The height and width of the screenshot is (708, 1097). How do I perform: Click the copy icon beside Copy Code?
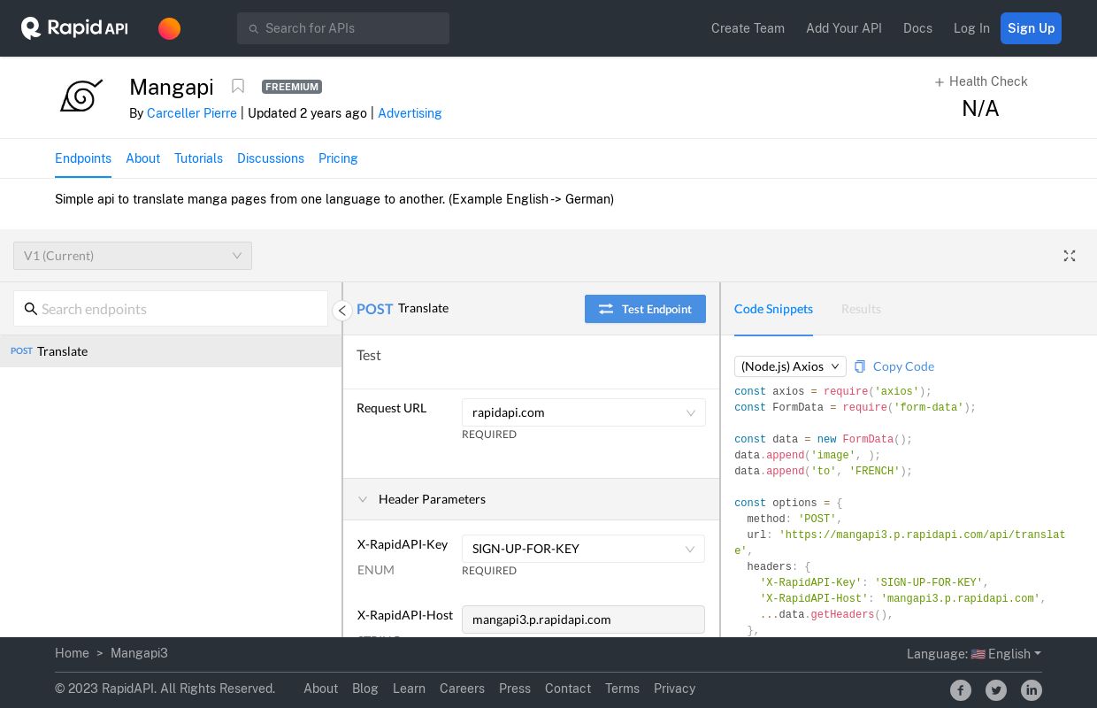coord(860,366)
